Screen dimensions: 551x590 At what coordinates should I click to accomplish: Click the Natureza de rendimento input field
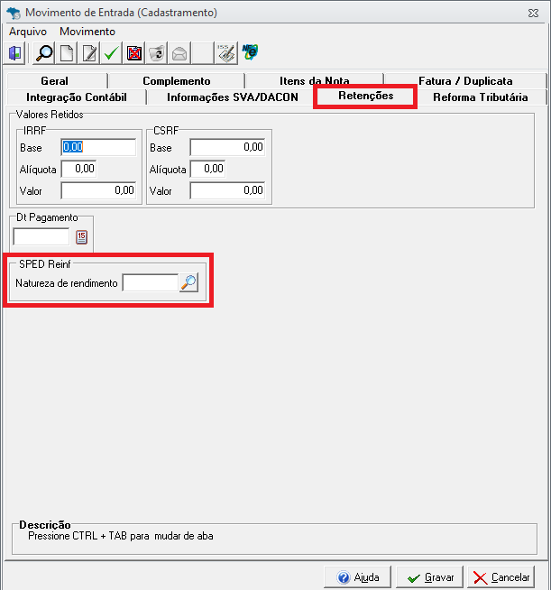click(150, 282)
